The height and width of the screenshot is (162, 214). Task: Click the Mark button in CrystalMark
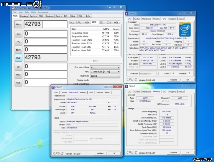click(x=18, y=24)
